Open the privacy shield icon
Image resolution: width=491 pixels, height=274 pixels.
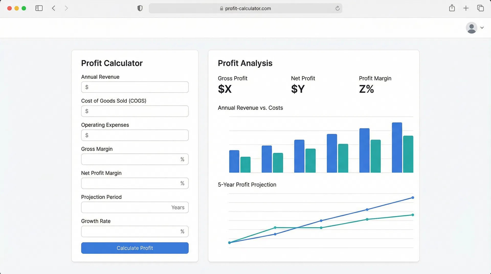140,8
